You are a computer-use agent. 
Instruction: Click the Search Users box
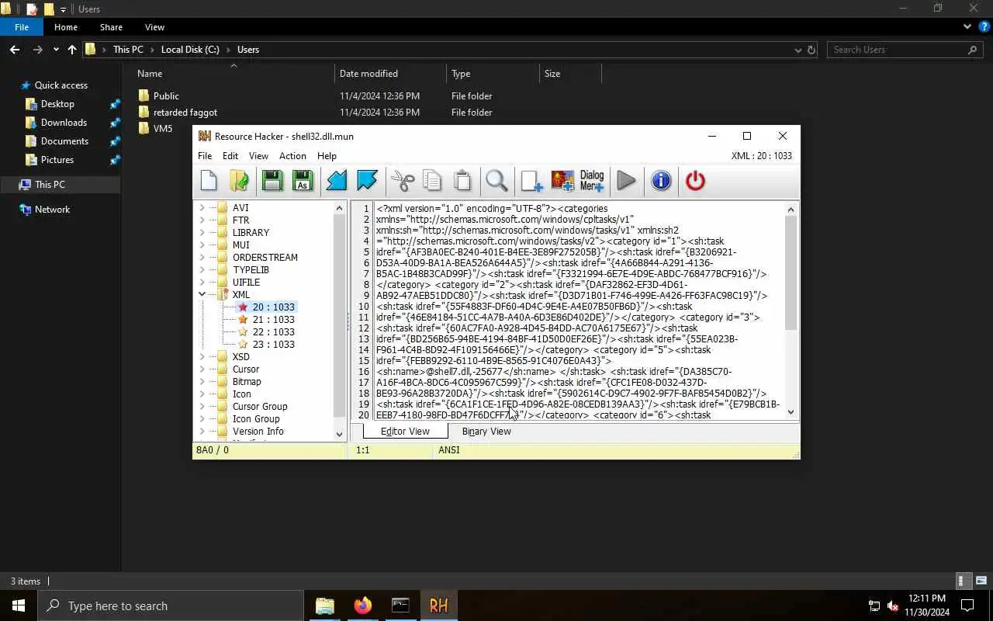(x=905, y=50)
